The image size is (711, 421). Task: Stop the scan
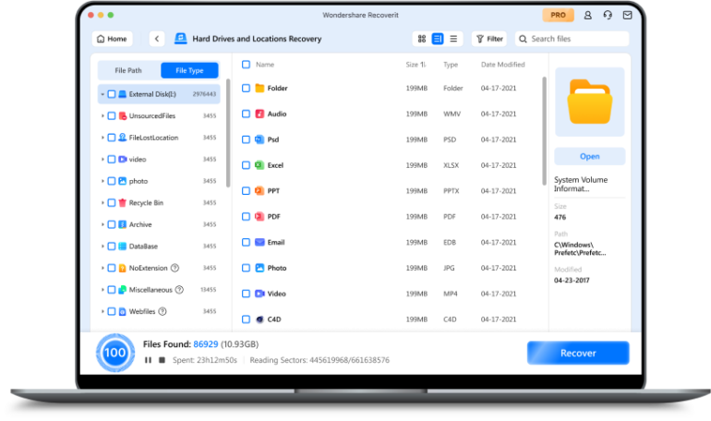coord(162,360)
